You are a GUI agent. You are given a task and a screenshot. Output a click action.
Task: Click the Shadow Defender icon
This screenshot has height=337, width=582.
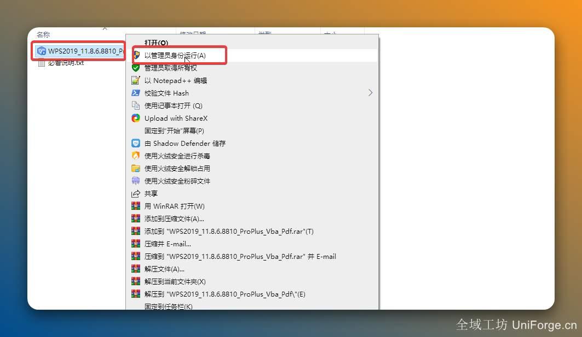pos(136,143)
